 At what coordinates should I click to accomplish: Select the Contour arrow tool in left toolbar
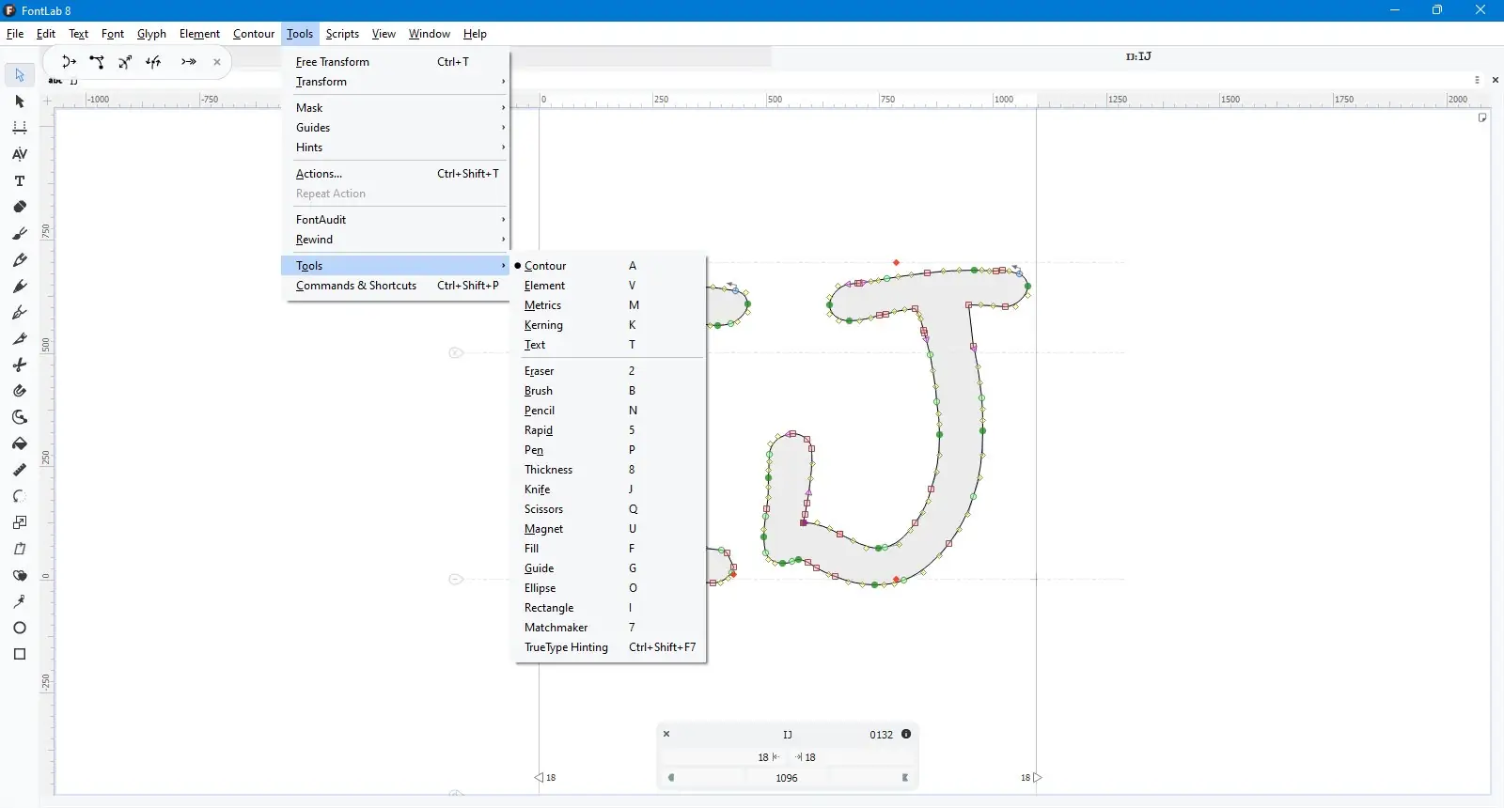pos(20,74)
